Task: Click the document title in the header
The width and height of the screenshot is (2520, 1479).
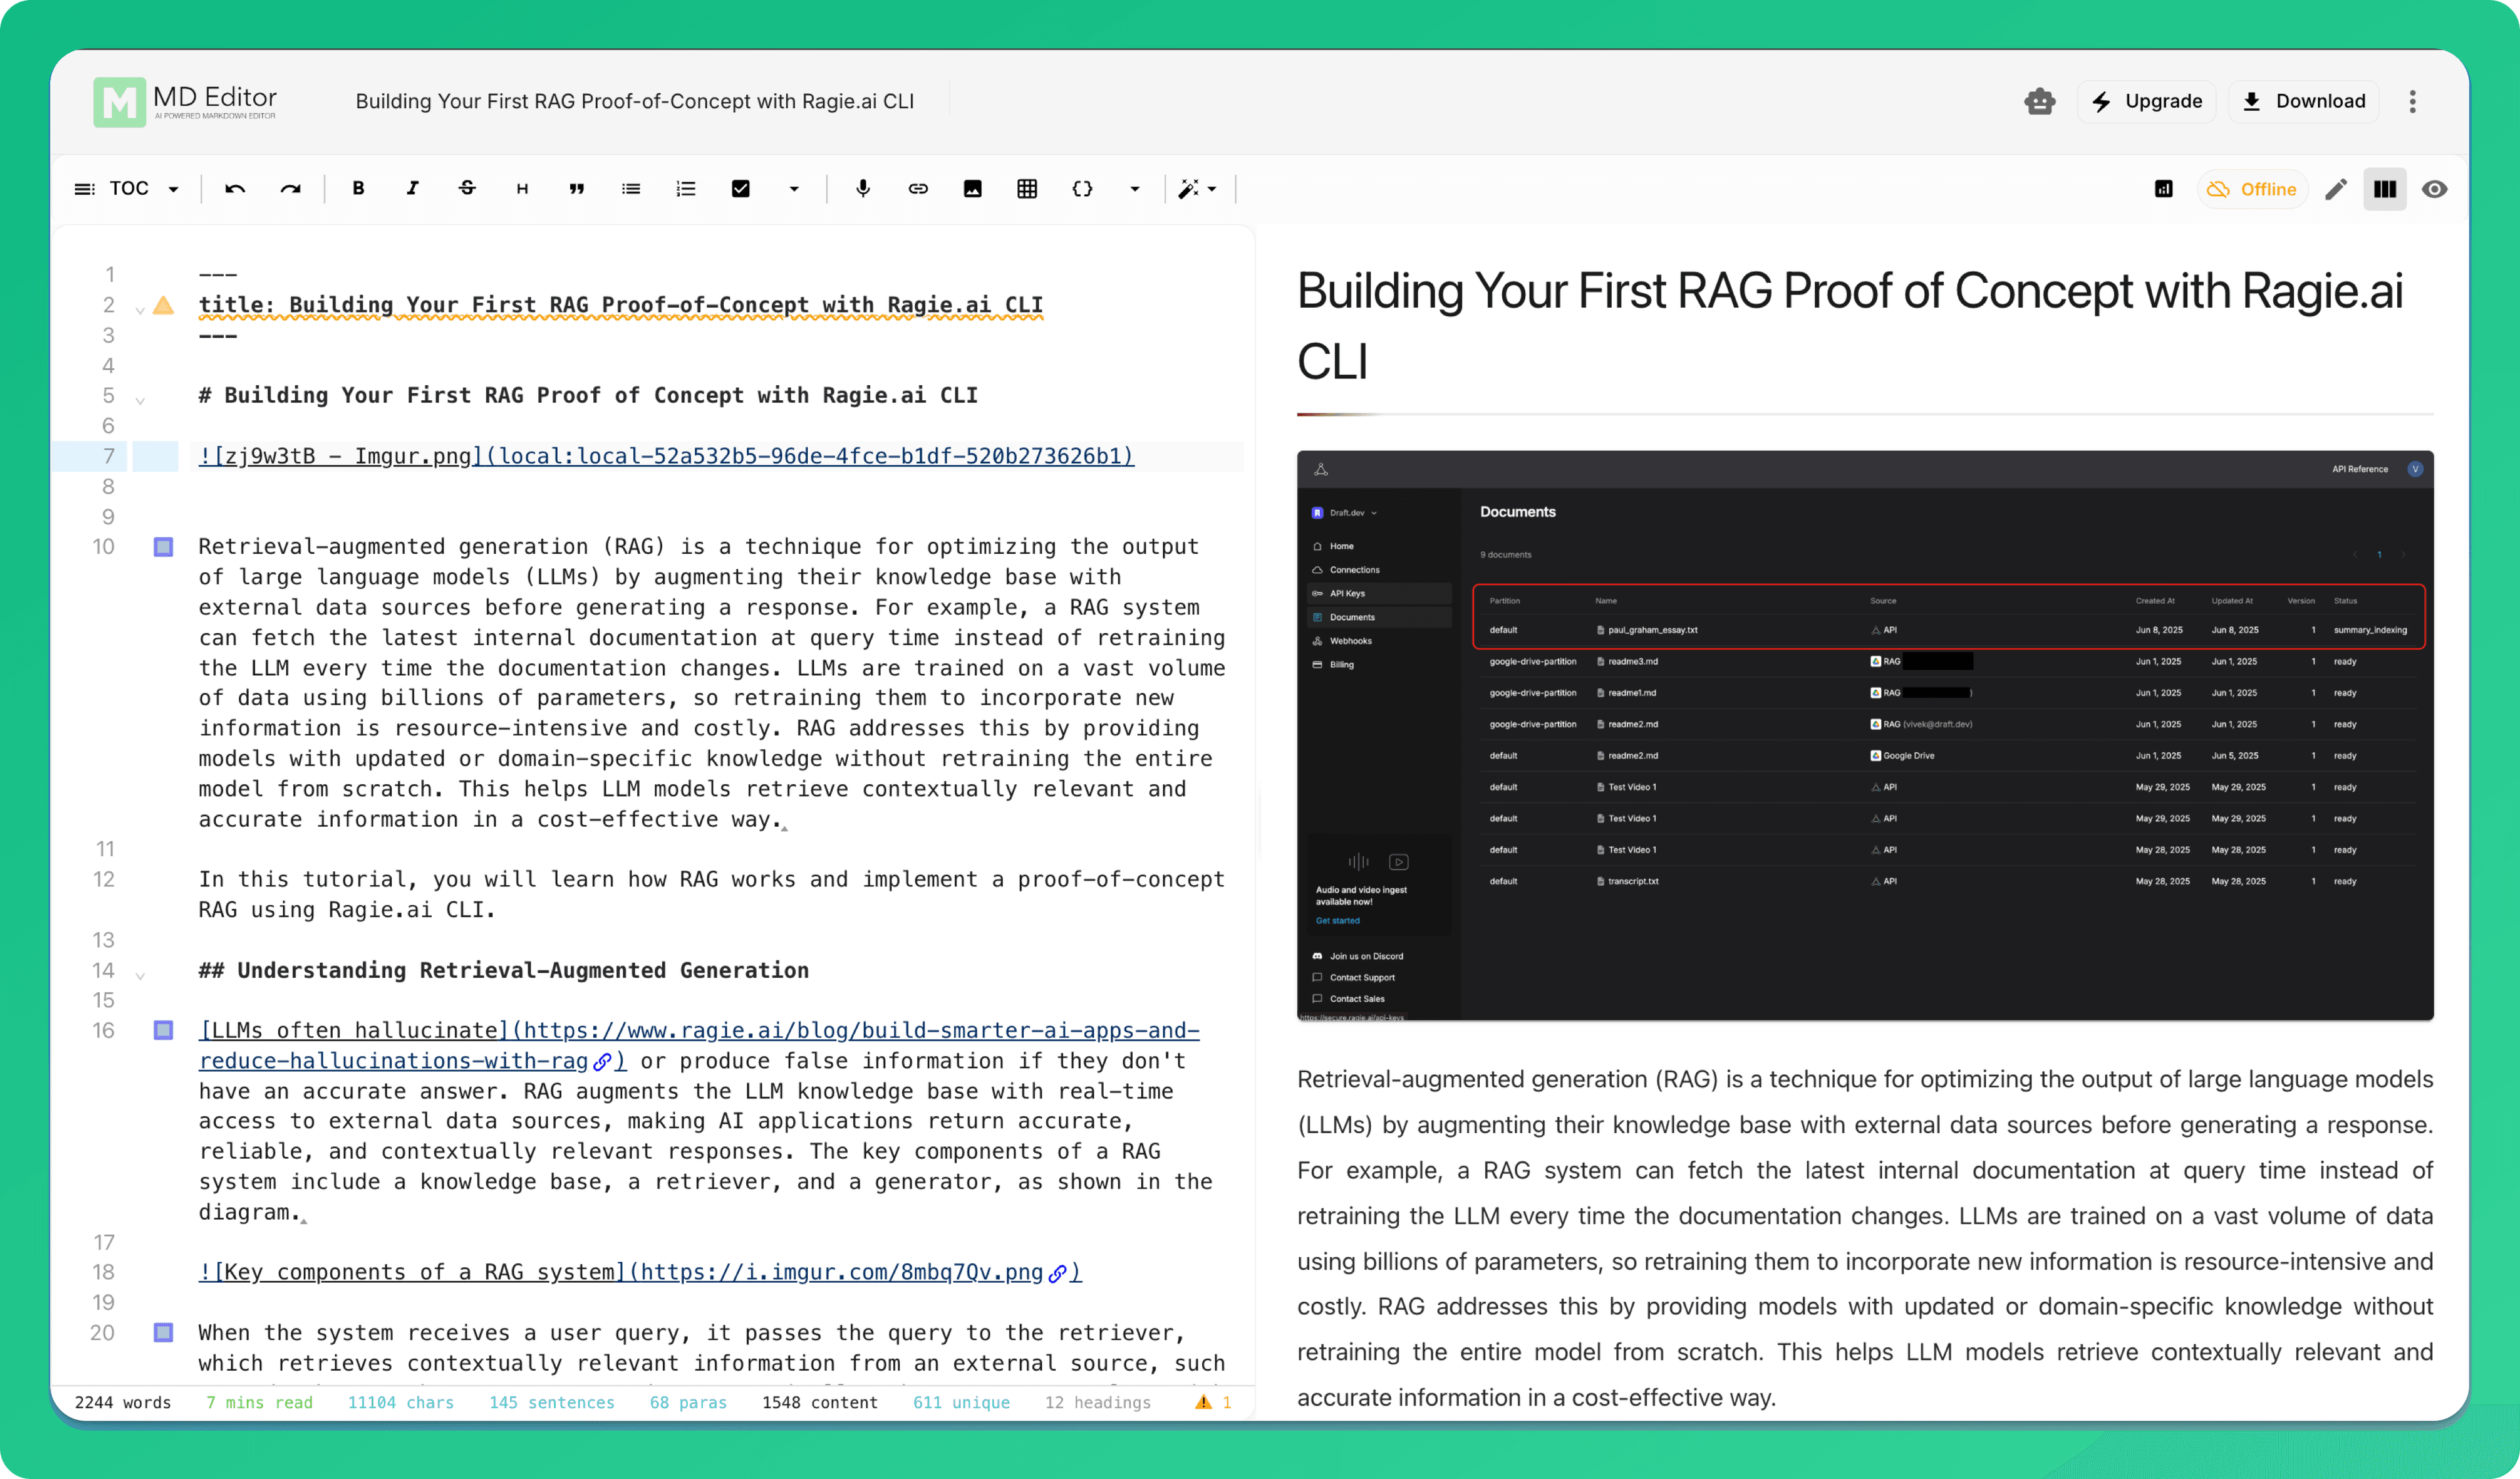Action: point(635,101)
